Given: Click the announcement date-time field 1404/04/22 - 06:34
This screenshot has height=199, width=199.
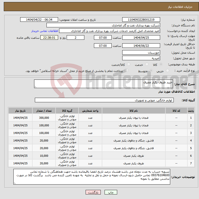Looking at the screenshot, I should click(39, 19).
